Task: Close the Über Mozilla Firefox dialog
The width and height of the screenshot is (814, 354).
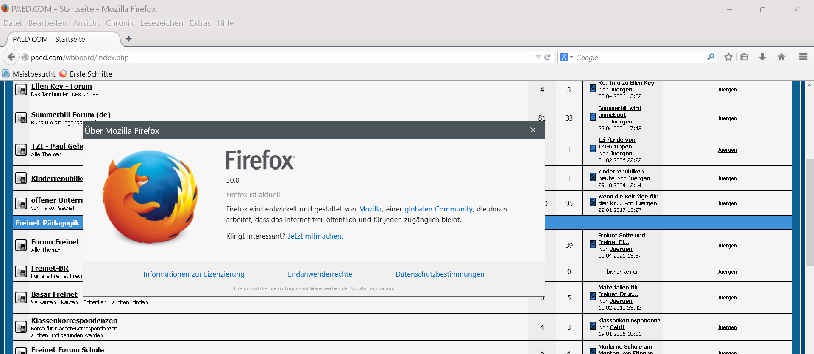Action: [533, 130]
